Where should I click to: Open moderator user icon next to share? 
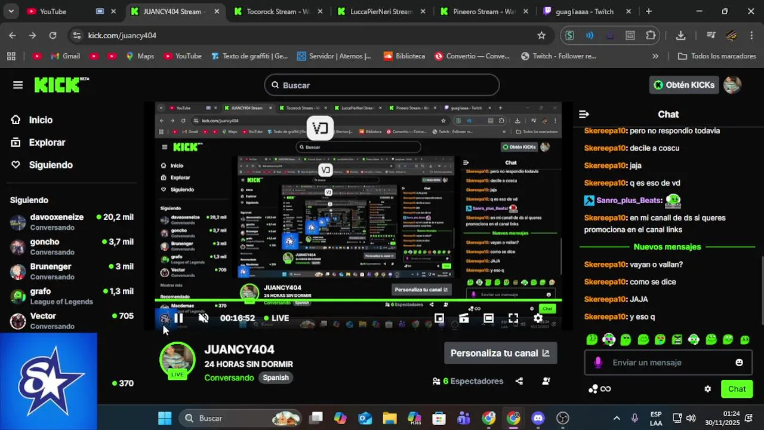pyautogui.click(x=546, y=381)
